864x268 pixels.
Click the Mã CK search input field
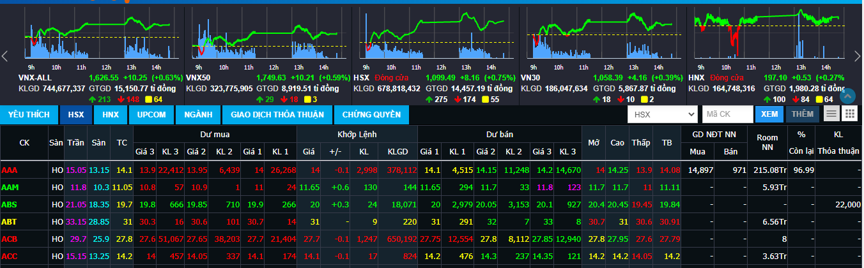[727, 114]
